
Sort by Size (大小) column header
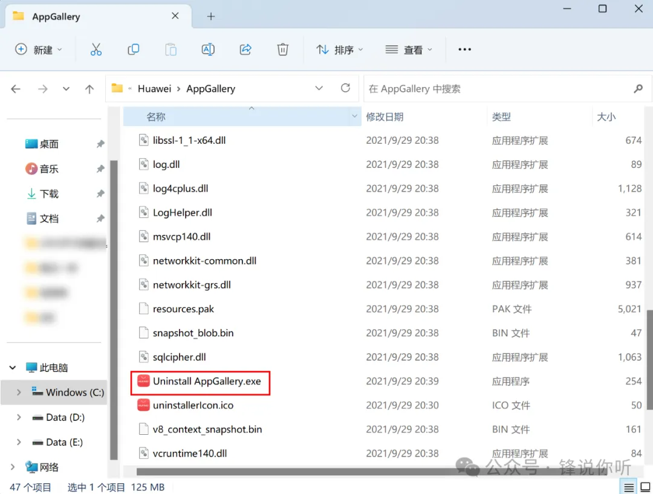tap(606, 117)
